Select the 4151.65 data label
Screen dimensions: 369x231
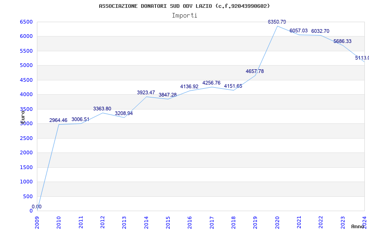pyautogui.click(x=233, y=86)
